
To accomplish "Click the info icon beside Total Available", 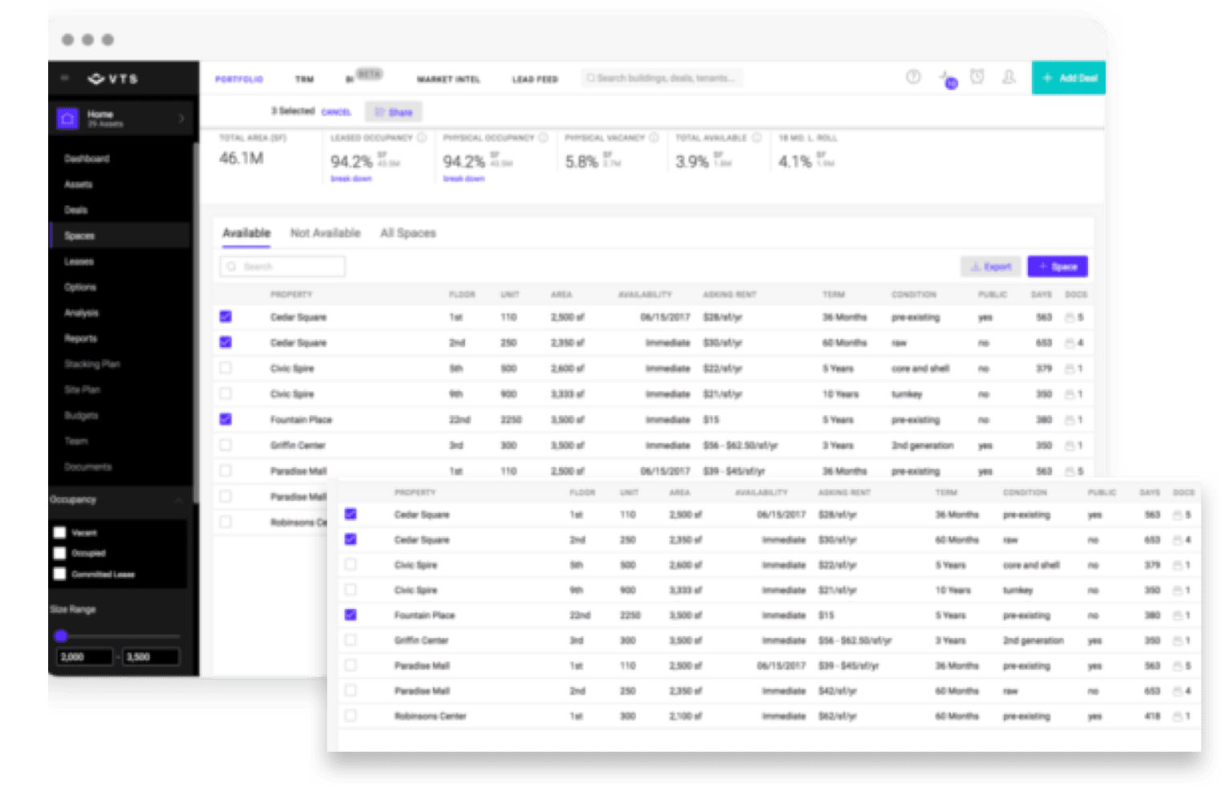I will (x=756, y=138).
